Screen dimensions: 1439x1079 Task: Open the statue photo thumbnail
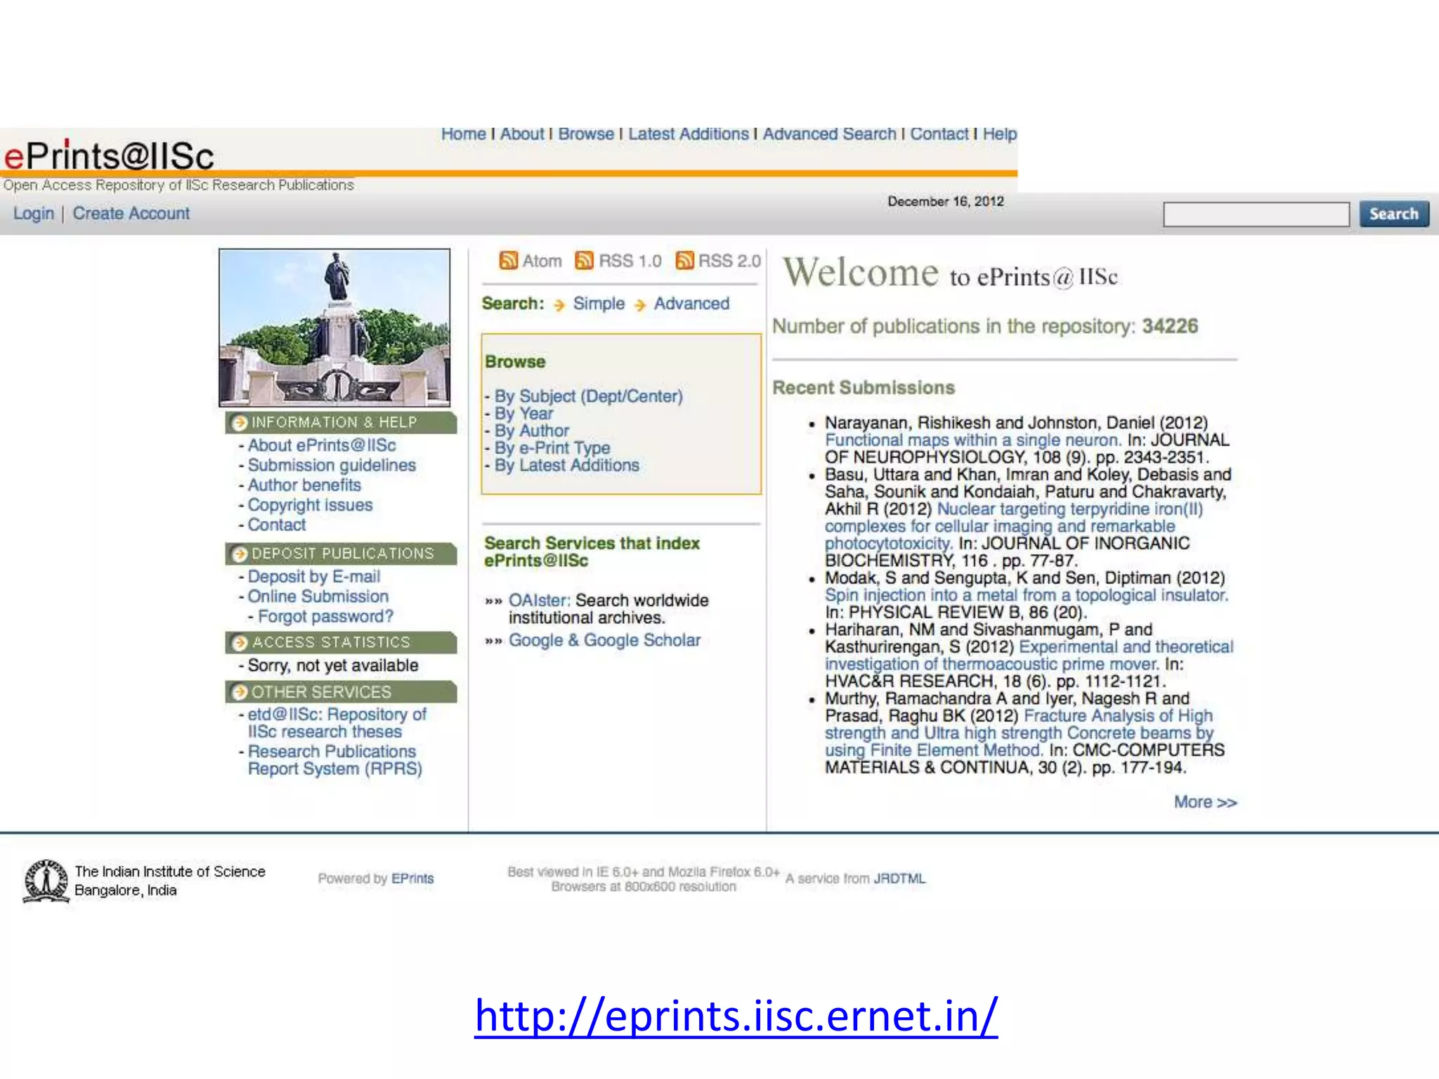tap(334, 327)
